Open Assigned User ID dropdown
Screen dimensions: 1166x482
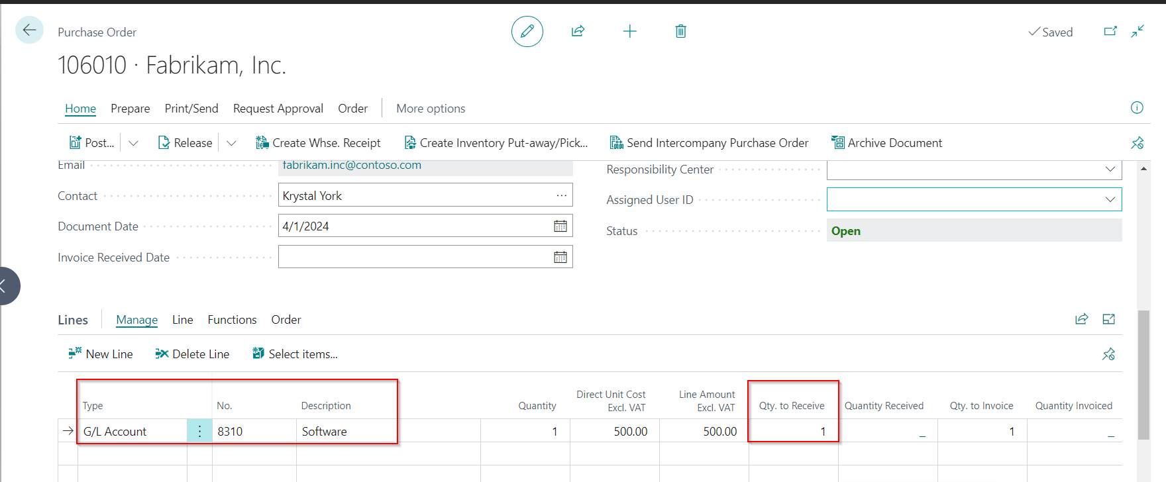(x=1110, y=199)
